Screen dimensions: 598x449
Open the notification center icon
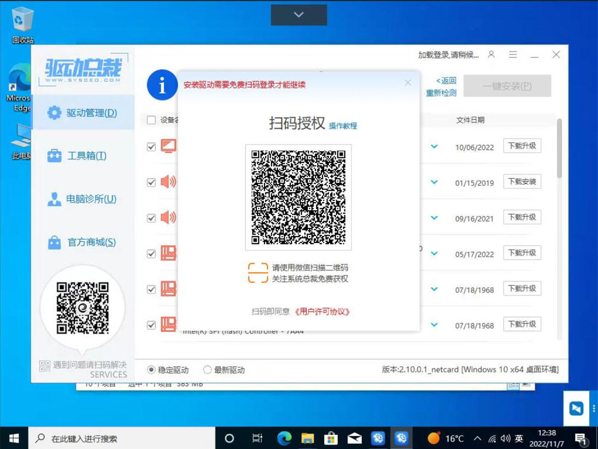click(x=581, y=440)
